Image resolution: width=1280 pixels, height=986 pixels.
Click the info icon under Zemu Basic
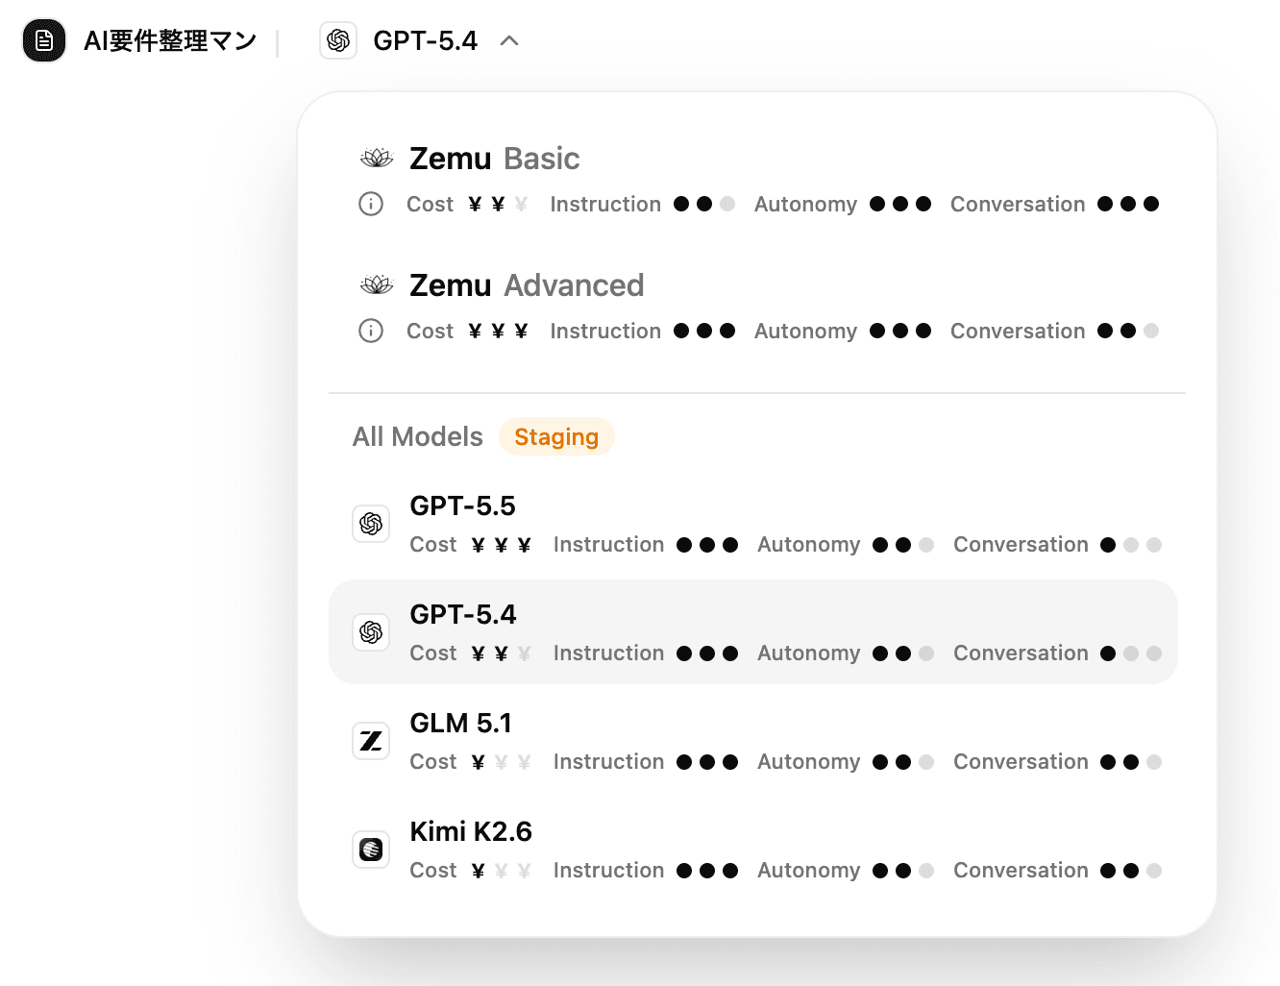[371, 204]
